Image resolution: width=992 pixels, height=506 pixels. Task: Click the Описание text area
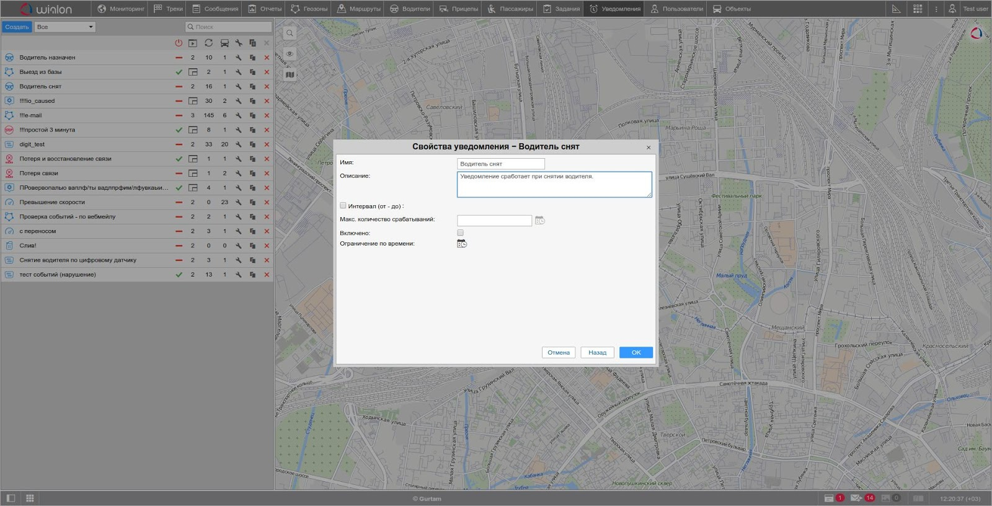554,184
